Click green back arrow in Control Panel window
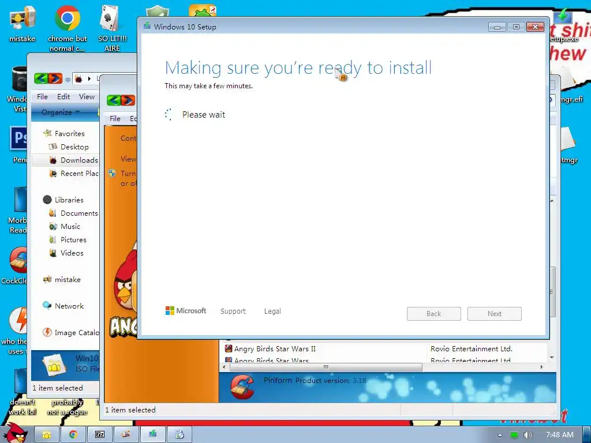Viewport: 591px width, 443px height. (114, 100)
